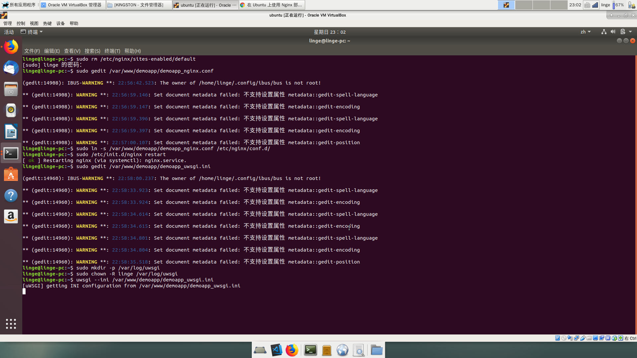Open the 搜索(S) terminal menu

(x=92, y=51)
